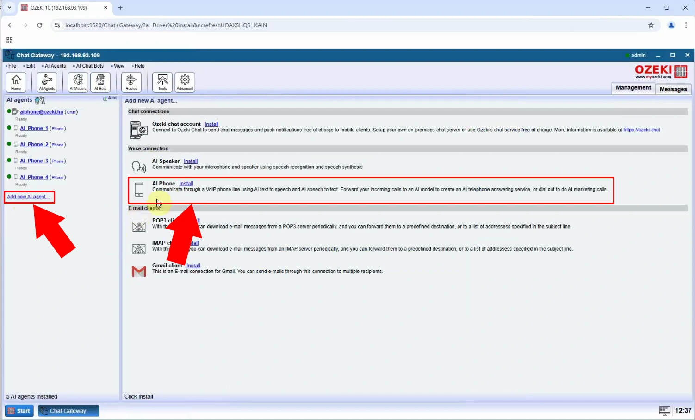The image size is (695, 420).
Task: Click Install link for Gmail client
Action: (193, 266)
